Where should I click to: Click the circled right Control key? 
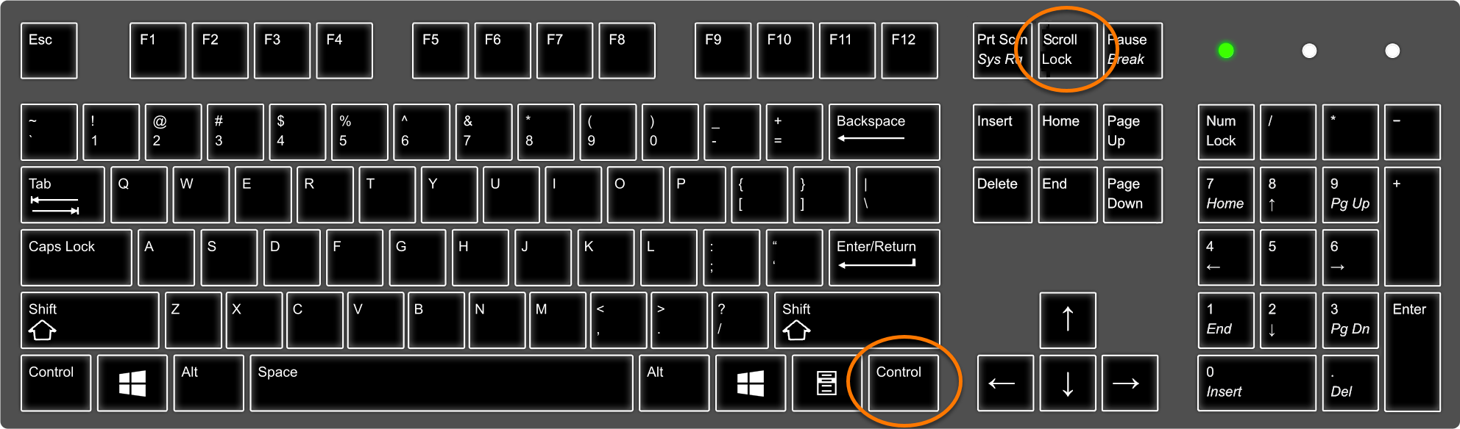(x=904, y=383)
